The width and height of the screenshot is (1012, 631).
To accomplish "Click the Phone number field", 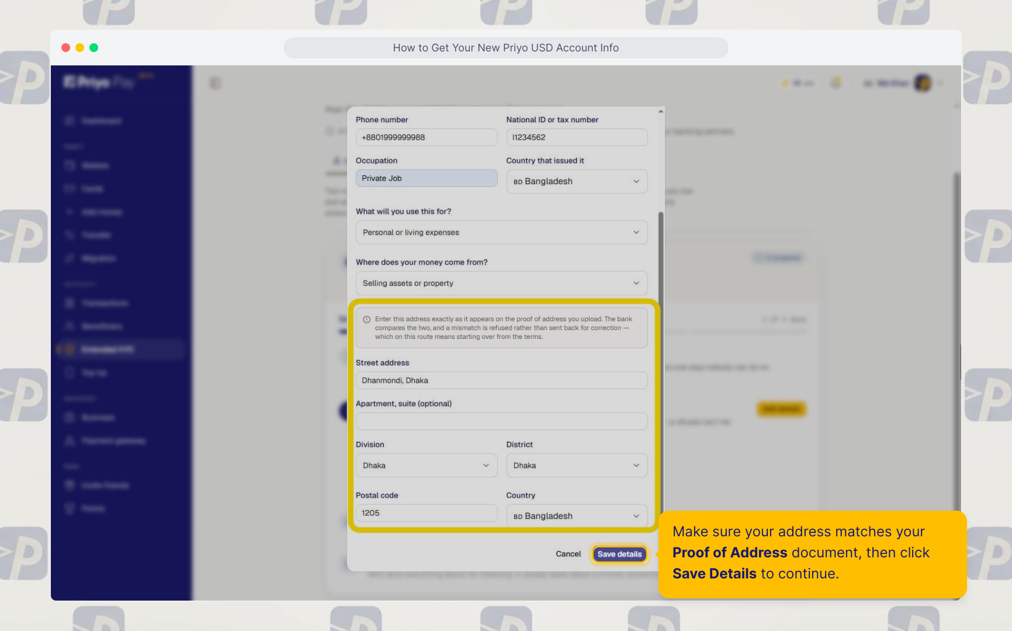I will pyautogui.click(x=427, y=137).
